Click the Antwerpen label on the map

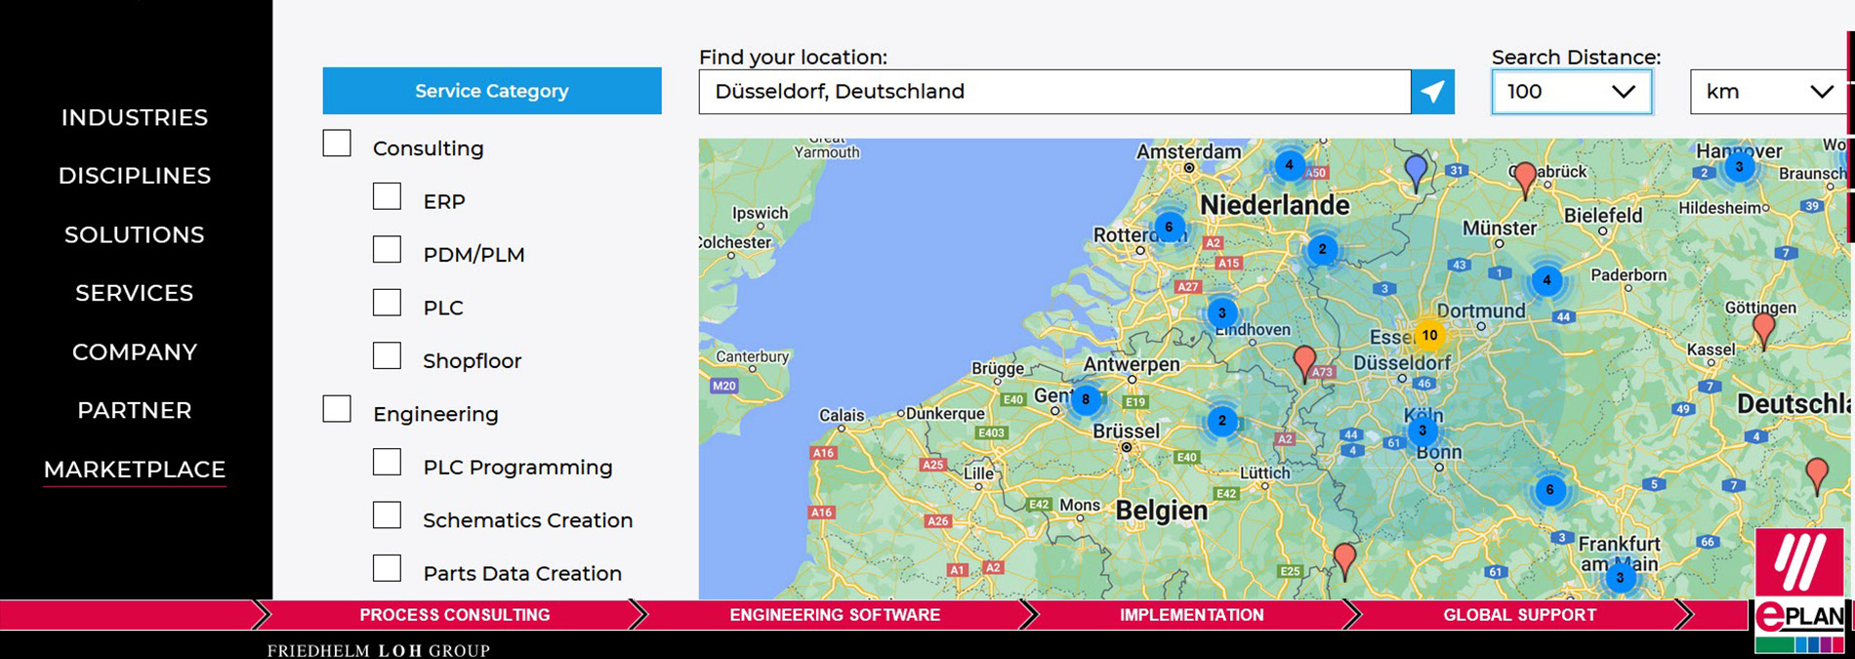(x=1132, y=364)
